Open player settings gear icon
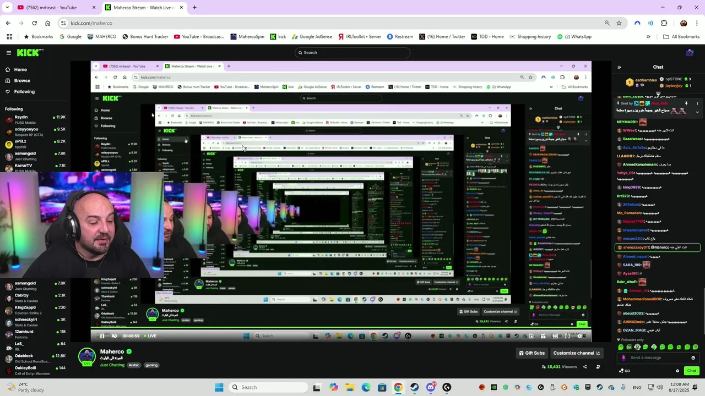This screenshot has height=396, width=705. coord(579,336)
